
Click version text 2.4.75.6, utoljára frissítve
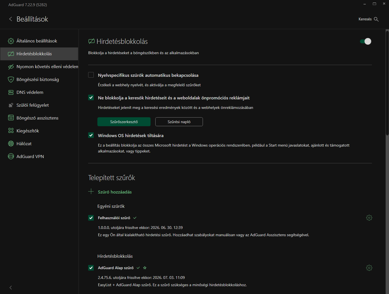(141, 278)
